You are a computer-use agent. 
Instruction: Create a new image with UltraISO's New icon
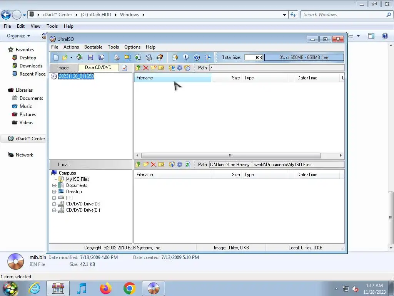(56, 57)
